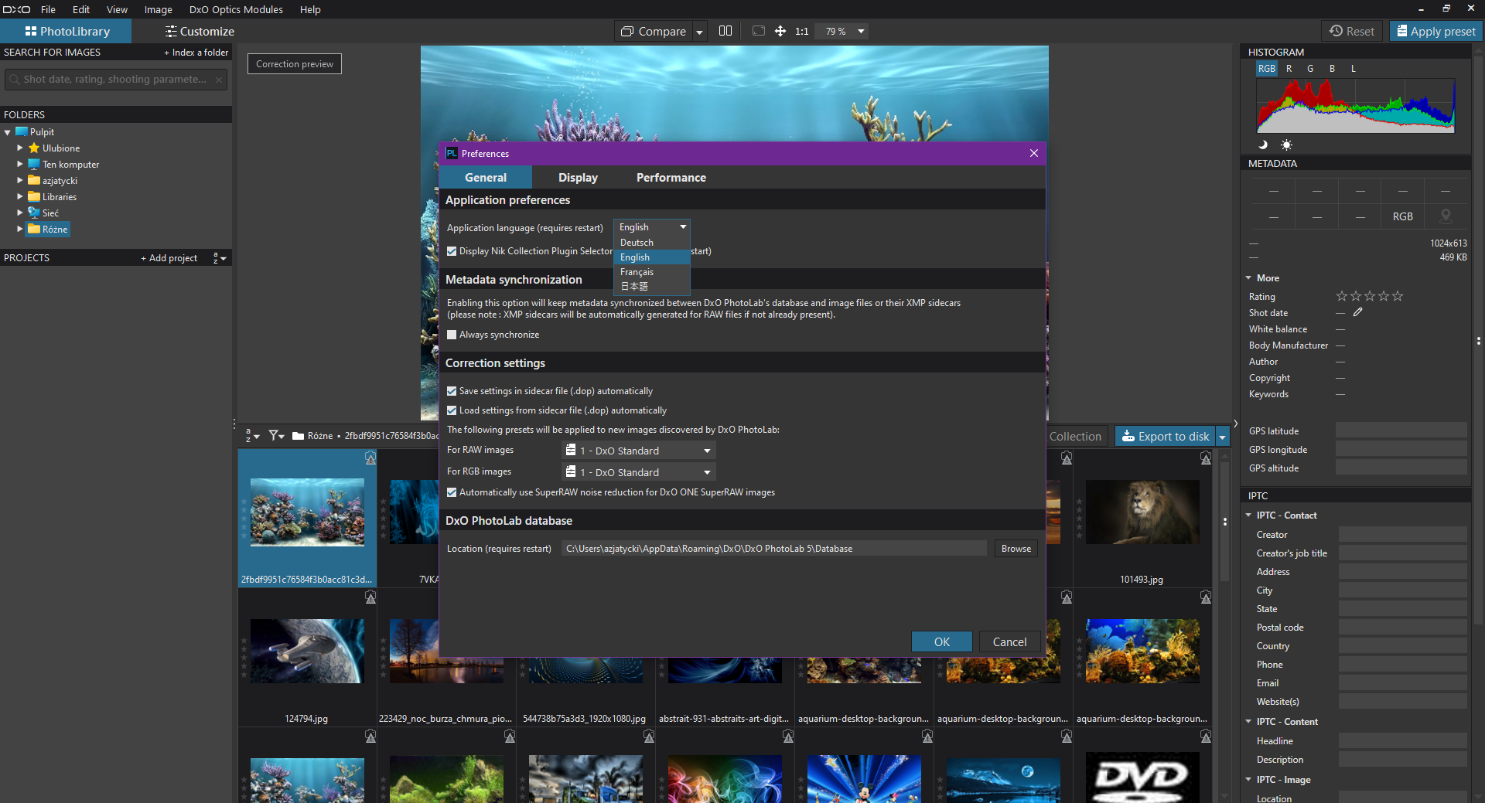Screen dimensions: 1485x803
Task: Switch to Performance preferences tab
Action: pos(671,178)
